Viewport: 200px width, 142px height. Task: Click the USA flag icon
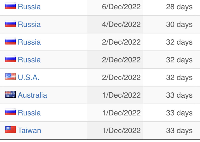click(11, 77)
